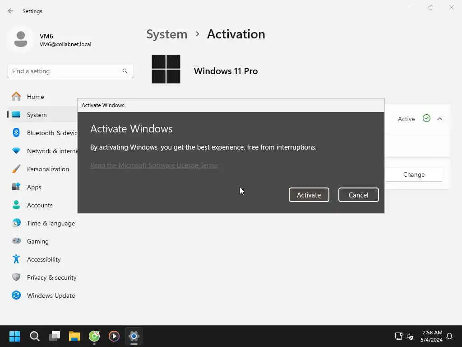Viewport: 462px width, 347px height.
Task: Open the notifications bell
Action: (x=449, y=336)
